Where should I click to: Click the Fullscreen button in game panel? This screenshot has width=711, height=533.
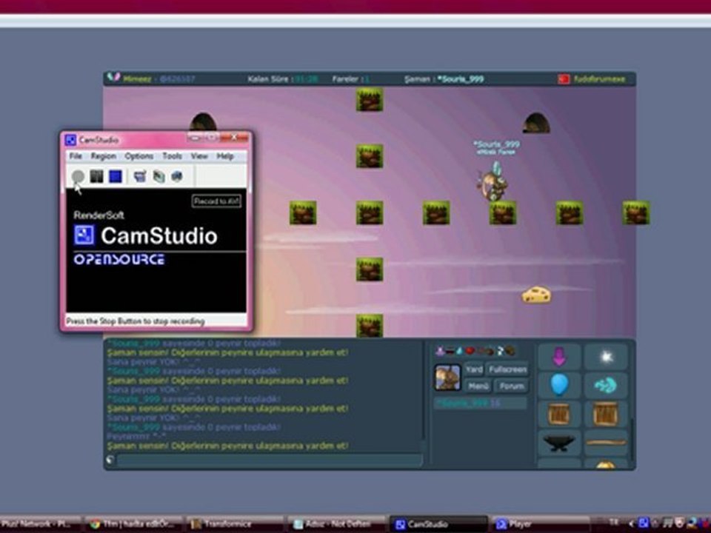508,369
